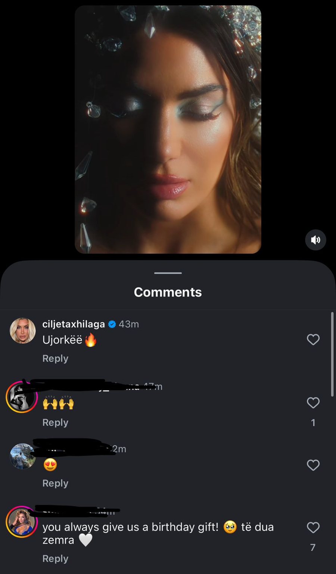The width and height of the screenshot is (336, 574).
Task: Open the ciljetaxhilaga username link
Action: pos(74,324)
